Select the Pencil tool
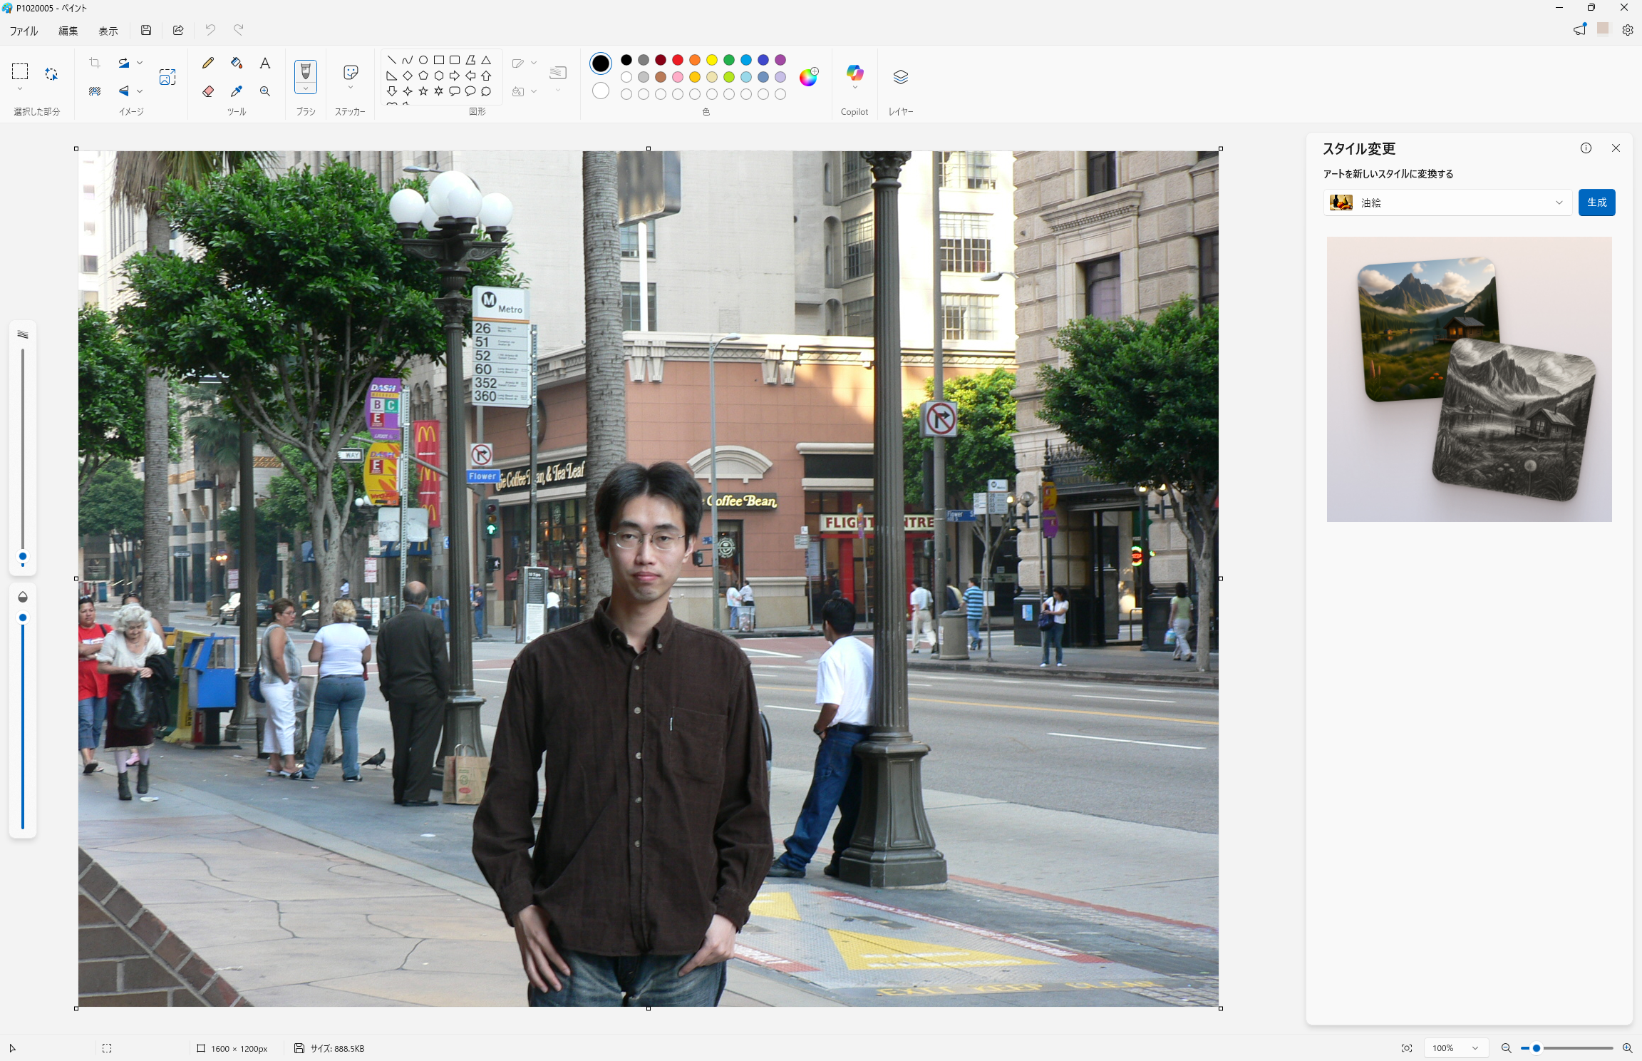 [x=208, y=63]
